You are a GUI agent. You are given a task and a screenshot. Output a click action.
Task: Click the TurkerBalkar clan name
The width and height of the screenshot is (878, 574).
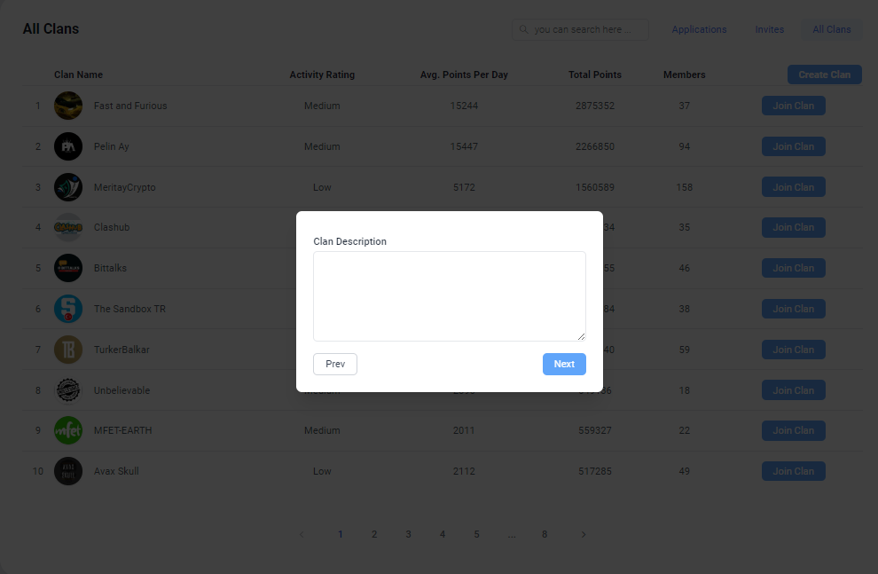tap(122, 350)
